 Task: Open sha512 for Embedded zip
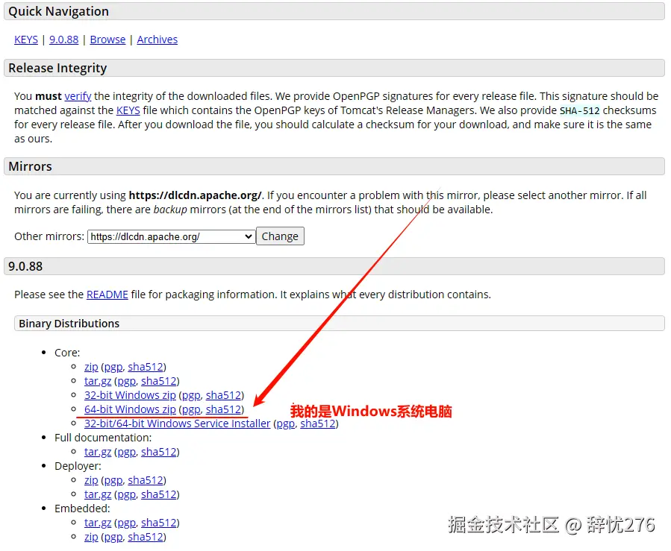(146, 537)
